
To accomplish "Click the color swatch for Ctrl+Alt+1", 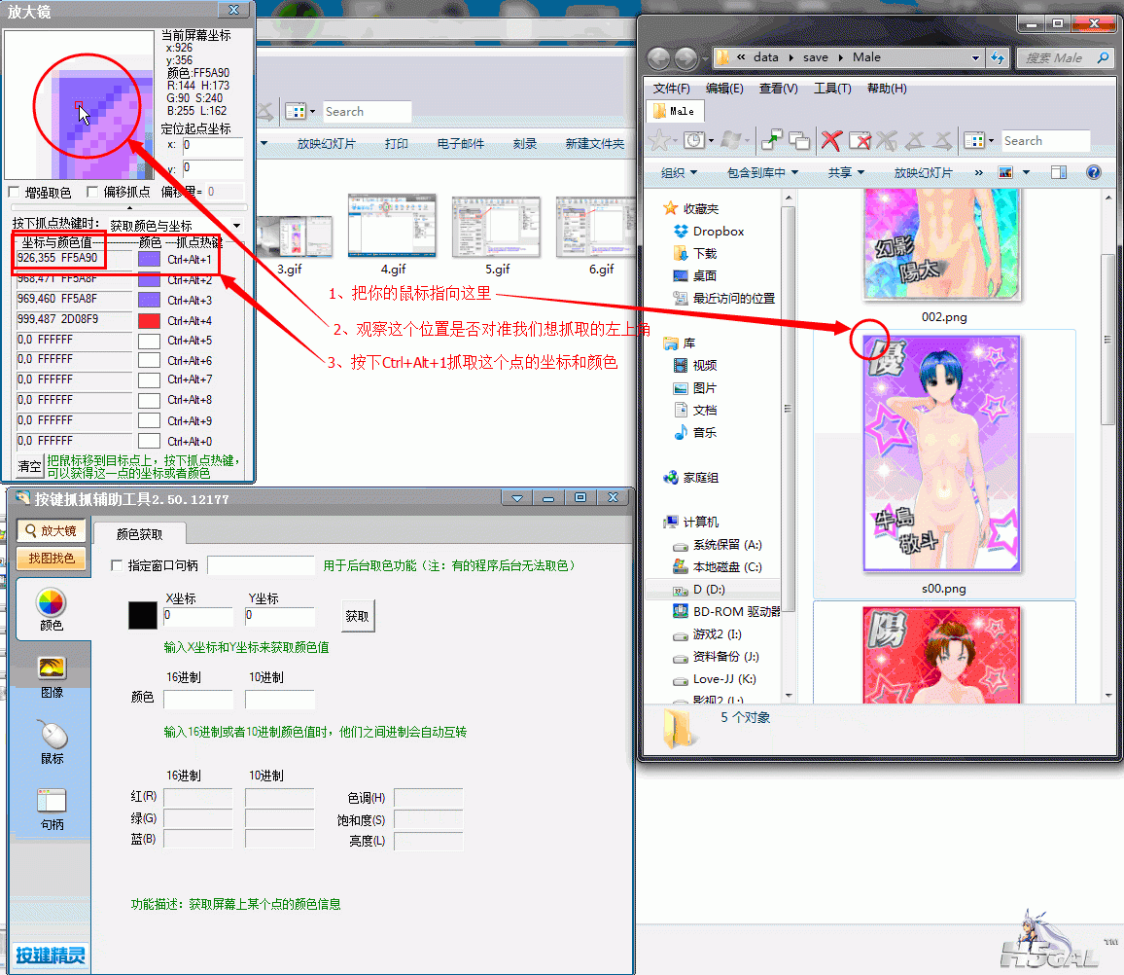I will click(x=149, y=259).
